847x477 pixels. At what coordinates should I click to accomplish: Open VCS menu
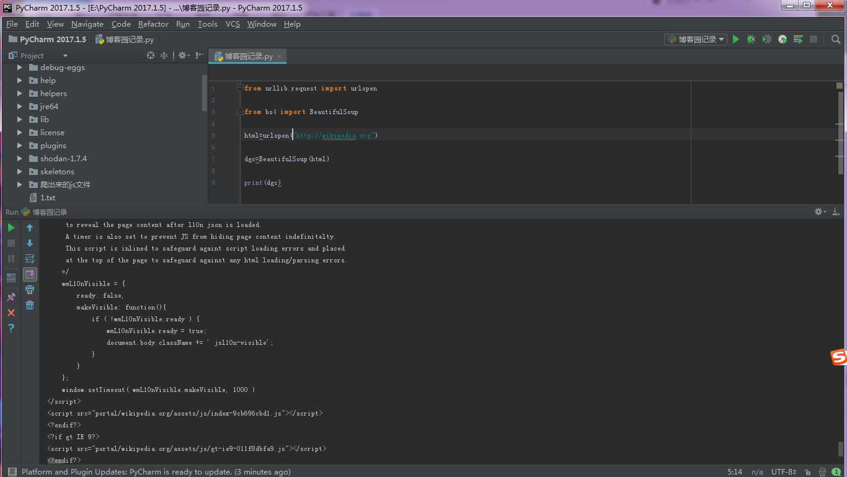[x=233, y=24]
